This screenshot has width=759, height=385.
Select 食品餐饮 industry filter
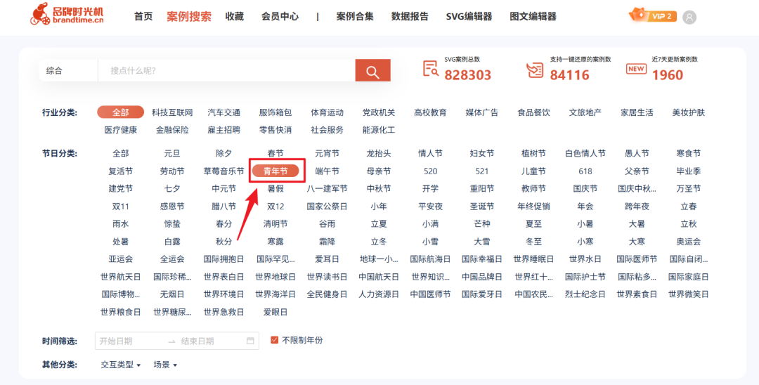tap(534, 112)
